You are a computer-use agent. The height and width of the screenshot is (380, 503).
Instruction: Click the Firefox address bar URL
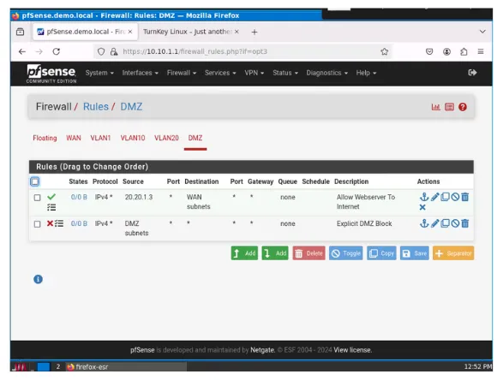[x=195, y=51]
